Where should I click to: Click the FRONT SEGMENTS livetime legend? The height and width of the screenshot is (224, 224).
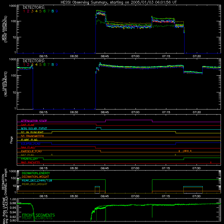click(38, 215)
